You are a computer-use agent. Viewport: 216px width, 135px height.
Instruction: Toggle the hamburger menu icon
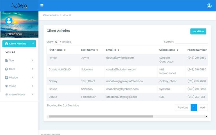point(42,6)
